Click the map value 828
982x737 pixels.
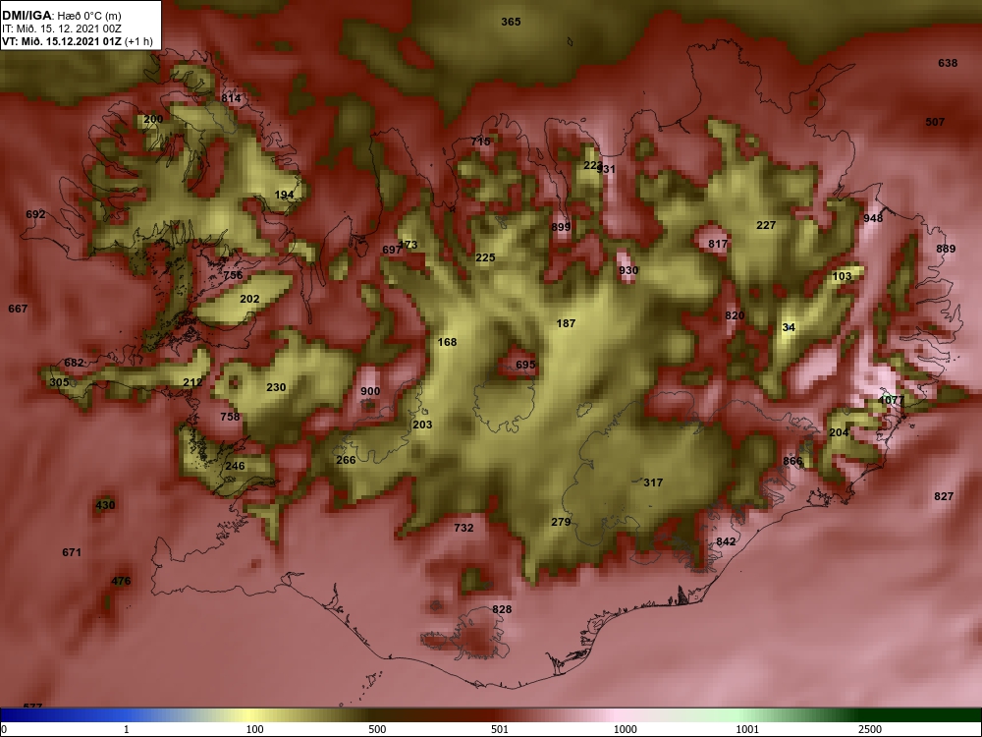[502, 609]
